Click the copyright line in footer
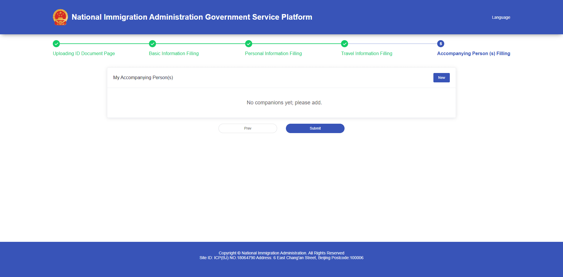The height and width of the screenshot is (277, 563). [281, 253]
